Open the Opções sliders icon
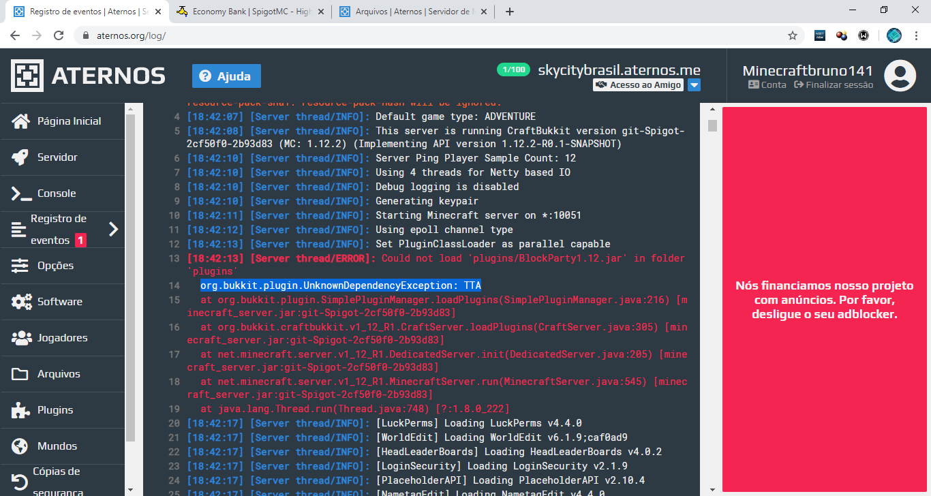The height and width of the screenshot is (496, 931). coord(20,266)
